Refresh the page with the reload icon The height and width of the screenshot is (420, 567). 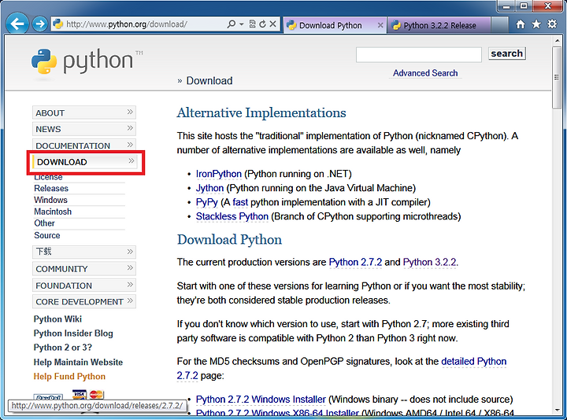pyautogui.click(x=262, y=24)
